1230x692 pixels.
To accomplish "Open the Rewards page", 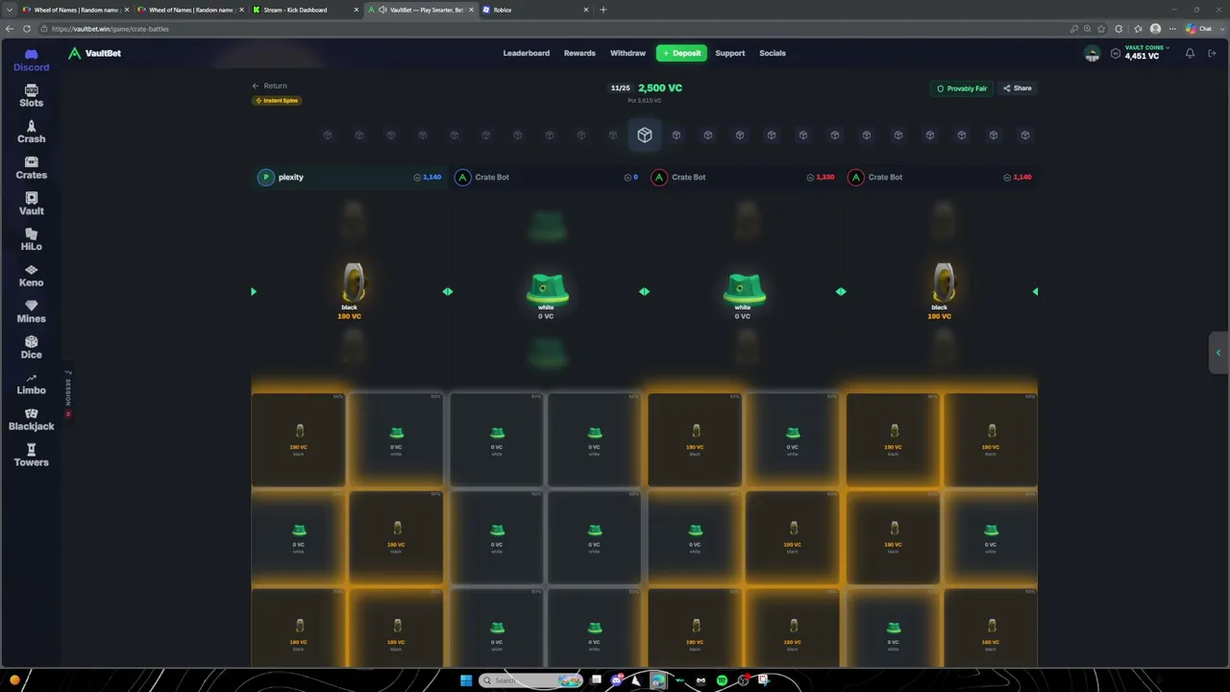I will point(579,53).
